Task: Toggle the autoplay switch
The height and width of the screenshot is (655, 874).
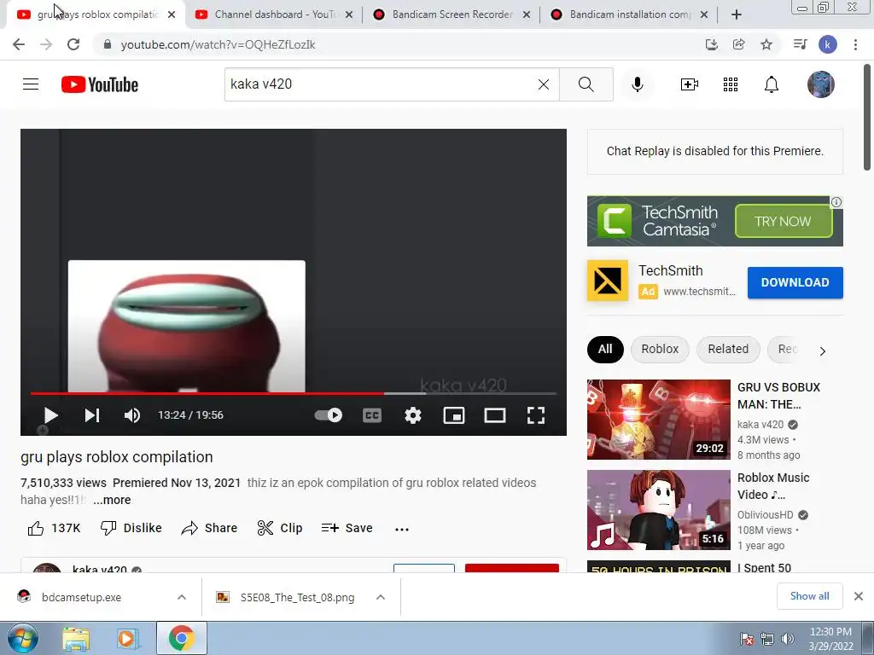Action: click(x=329, y=415)
